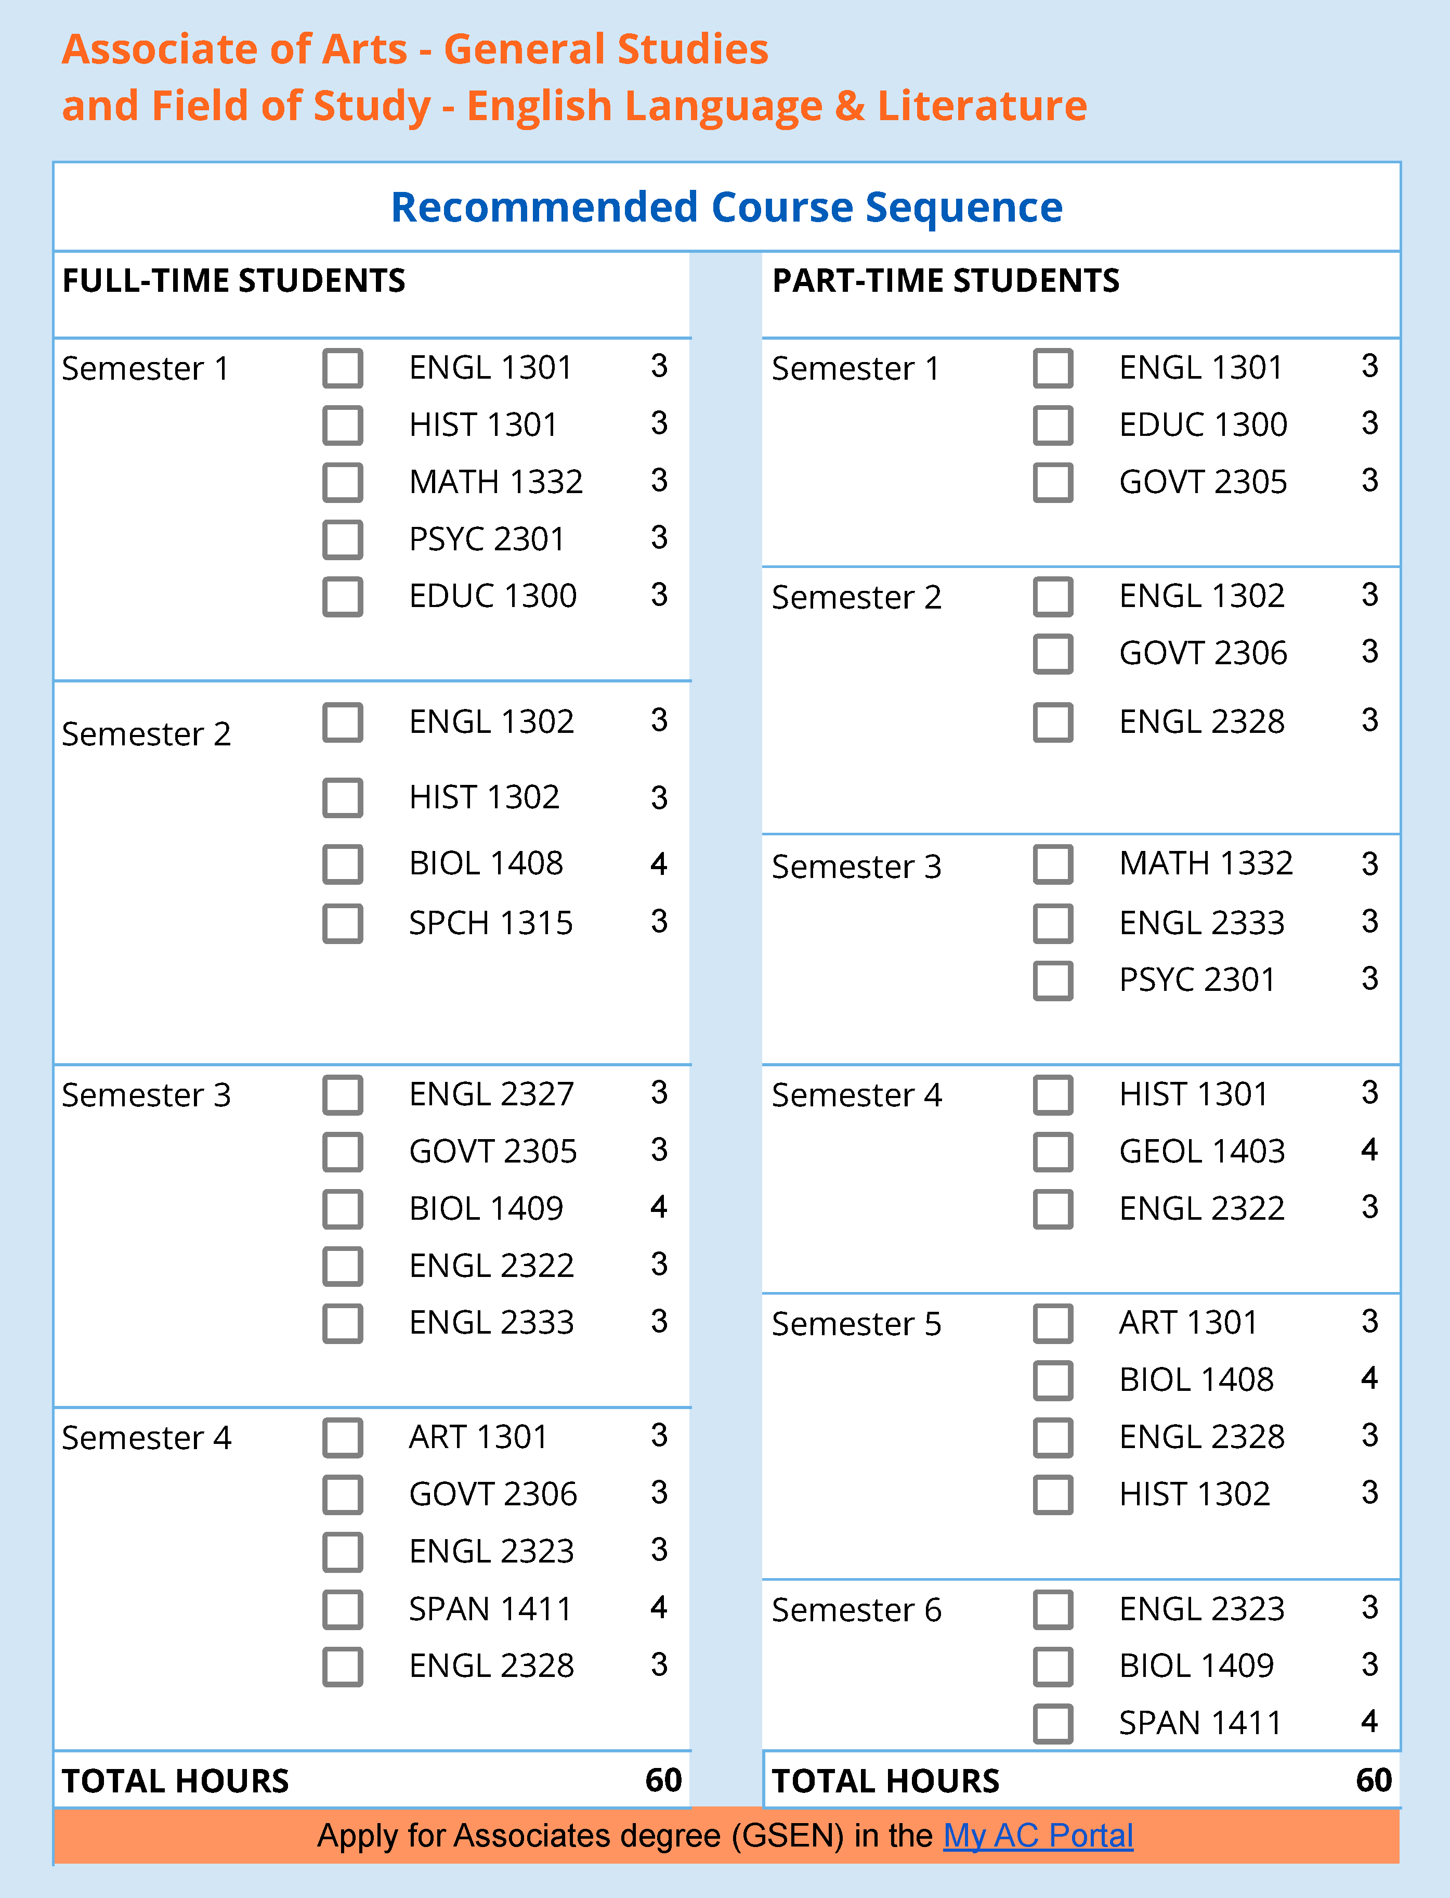Tick the full-time SPAN 1411 checkbox
This screenshot has height=1898, width=1450.
click(x=343, y=1610)
